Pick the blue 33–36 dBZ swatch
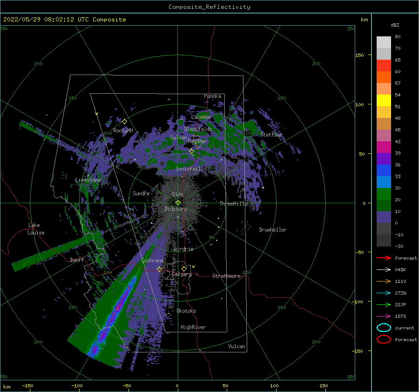The height and width of the screenshot is (392, 419). (x=384, y=171)
